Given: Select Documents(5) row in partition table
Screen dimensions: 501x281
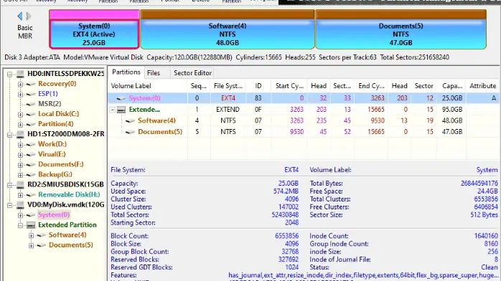Looking at the screenshot, I should click(304, 132).
